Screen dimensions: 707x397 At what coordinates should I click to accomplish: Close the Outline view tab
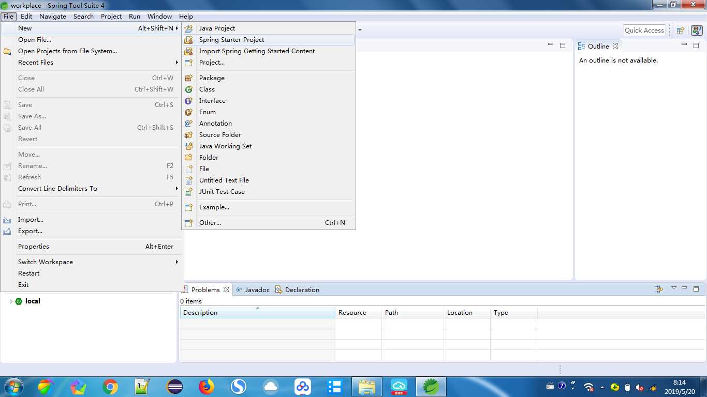(x=615, y=46)
